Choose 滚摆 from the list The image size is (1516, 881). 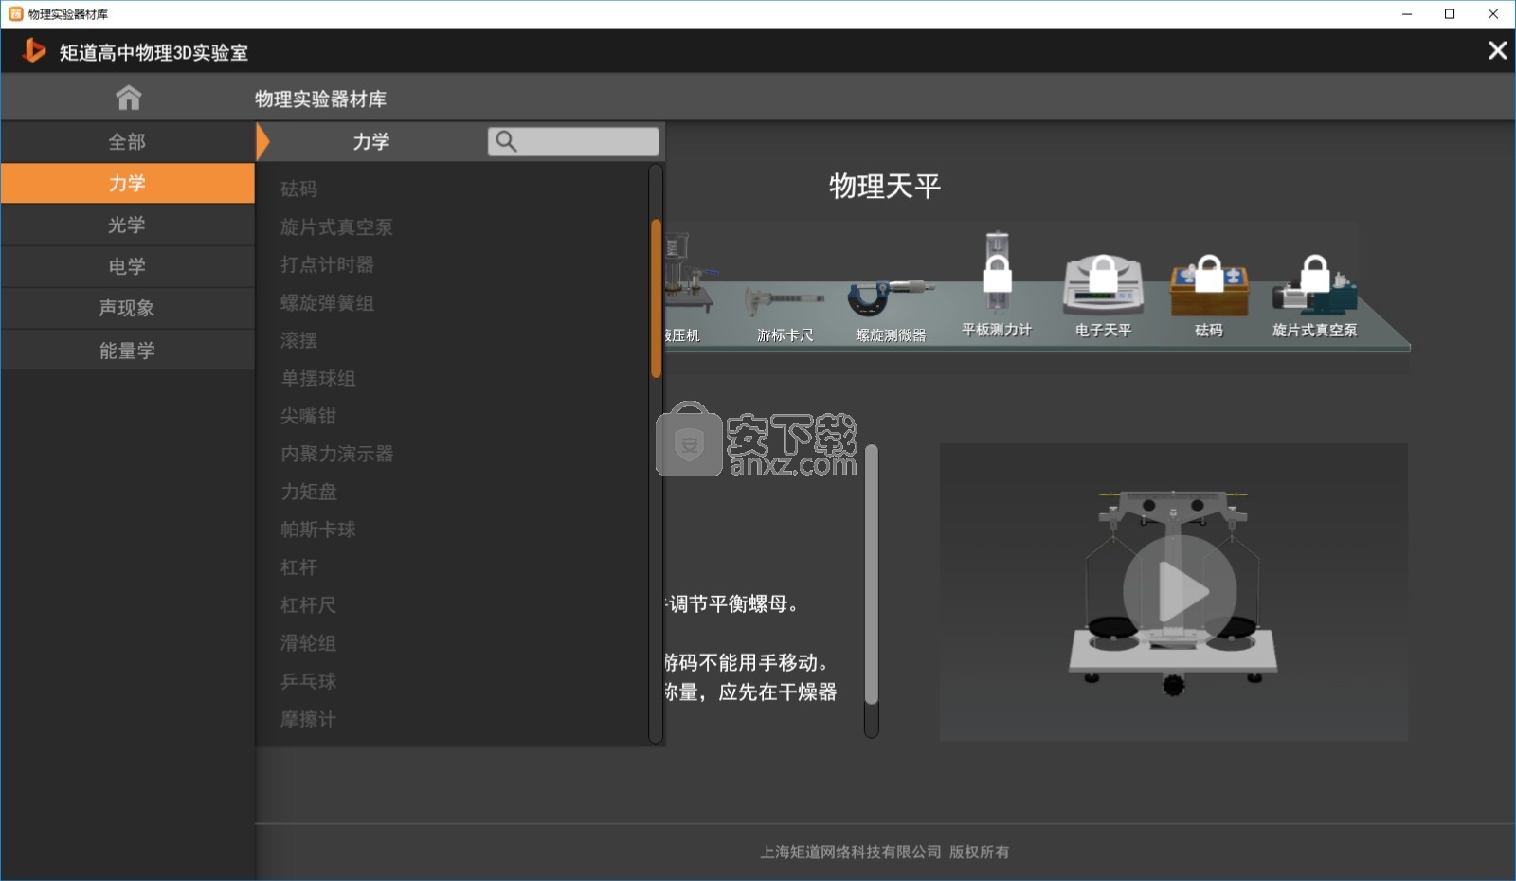click(x=298, y=340)
